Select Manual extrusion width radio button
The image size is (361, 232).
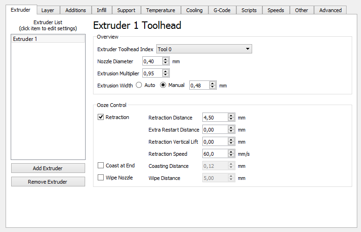163,85
